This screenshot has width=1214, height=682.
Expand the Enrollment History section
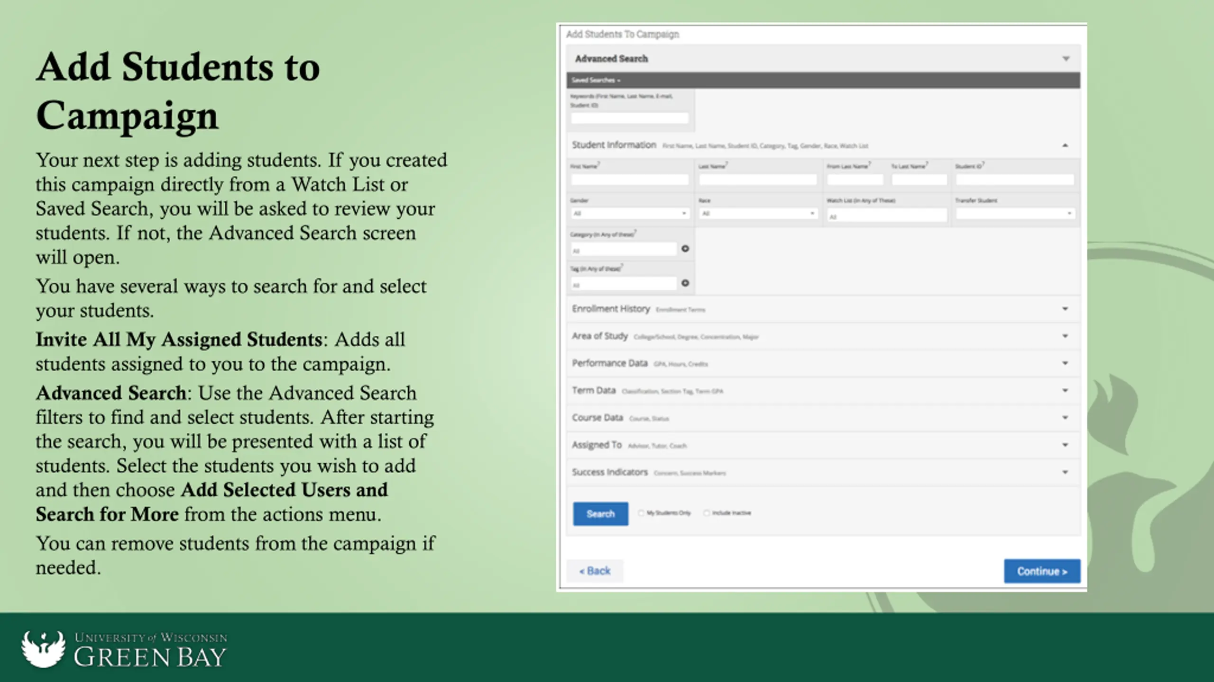pos(1065,309)
